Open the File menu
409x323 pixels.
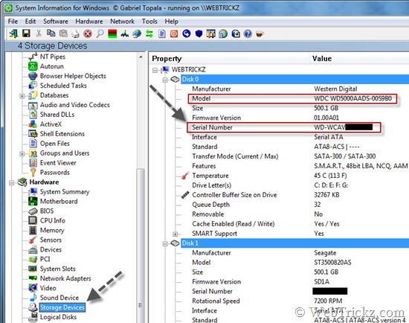pyautogui.click(x=13, y=22)
